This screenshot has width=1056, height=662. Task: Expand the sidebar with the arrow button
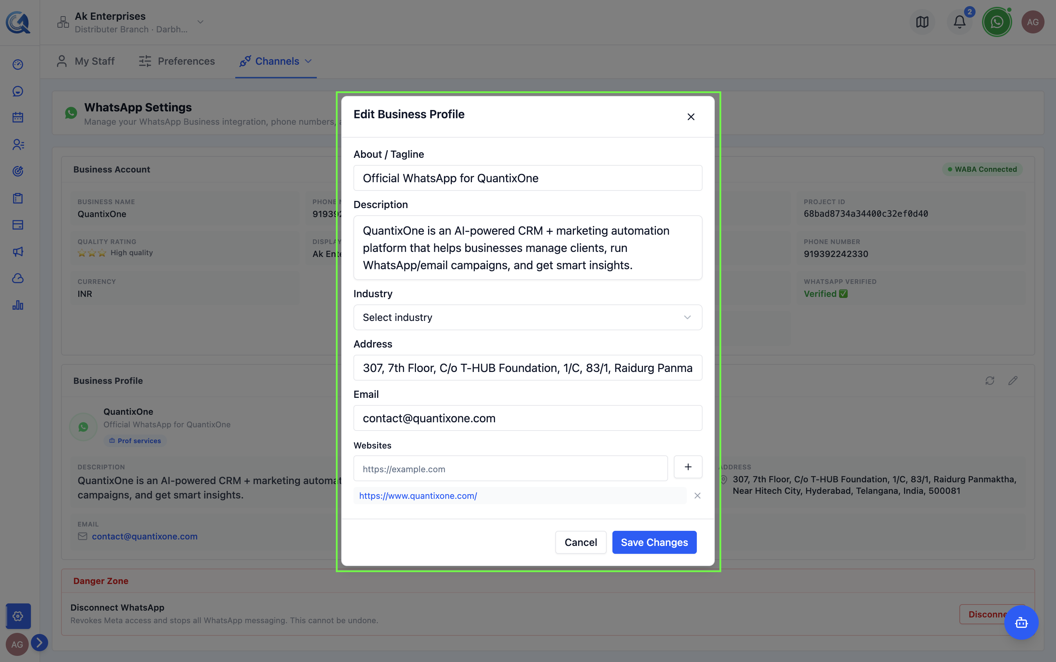pyautogui.click(x=40, y=643)
